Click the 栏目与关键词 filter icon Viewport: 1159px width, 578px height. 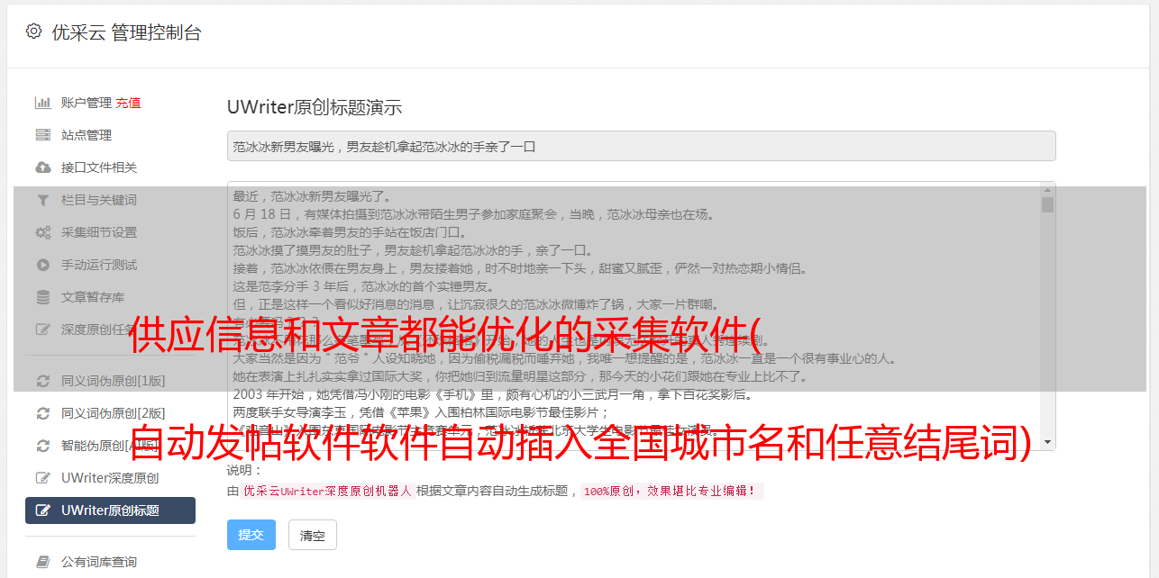(x=42, y=200)
